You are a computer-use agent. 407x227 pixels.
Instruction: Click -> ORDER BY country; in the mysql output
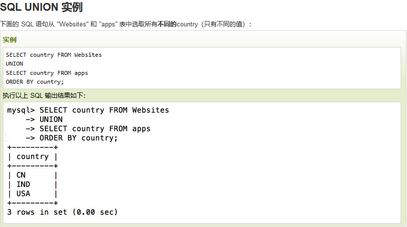[72, 138]
